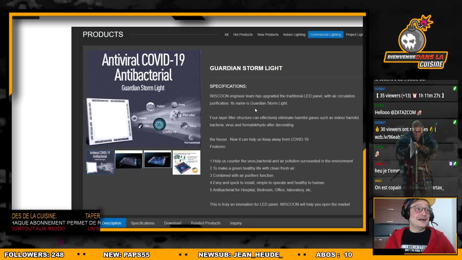Click the skull bomb stream logo

point(415,42)
